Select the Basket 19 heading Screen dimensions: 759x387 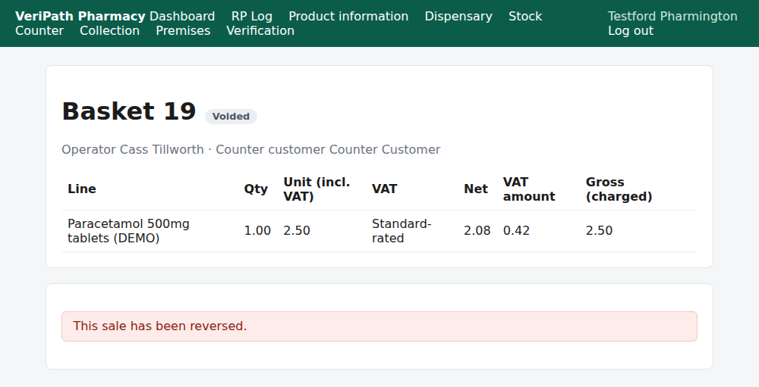[129, 111]
